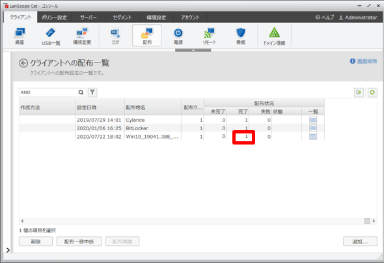Screen dimensions: 384x263
Task: Open the 資産 (assets) icon in toolbar
Action: (20, 36)
